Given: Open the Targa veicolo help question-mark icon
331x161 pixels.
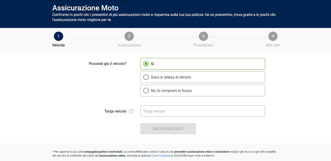Looking at the screenshot, I should pyautogui.click(x=131, y=111).
